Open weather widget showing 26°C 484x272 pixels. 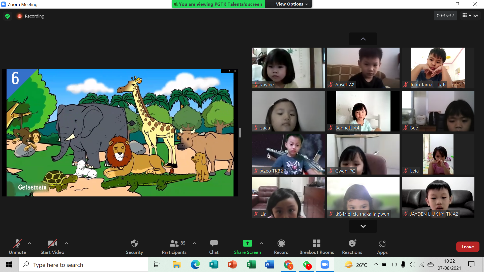click(356, 265)
